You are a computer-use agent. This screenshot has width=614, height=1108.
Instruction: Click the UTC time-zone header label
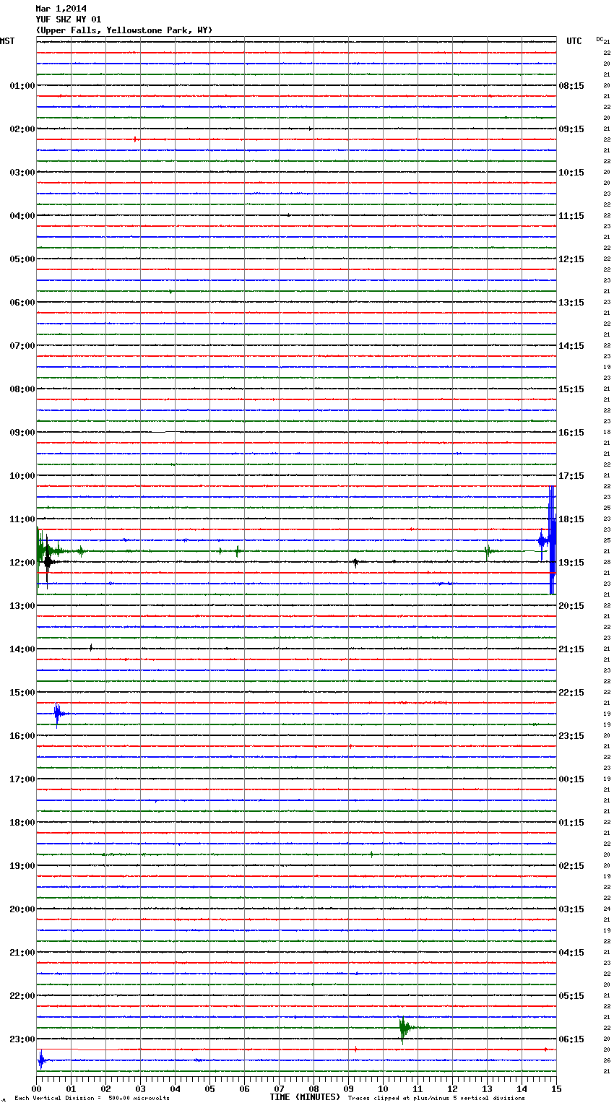(x=574, y=41)
